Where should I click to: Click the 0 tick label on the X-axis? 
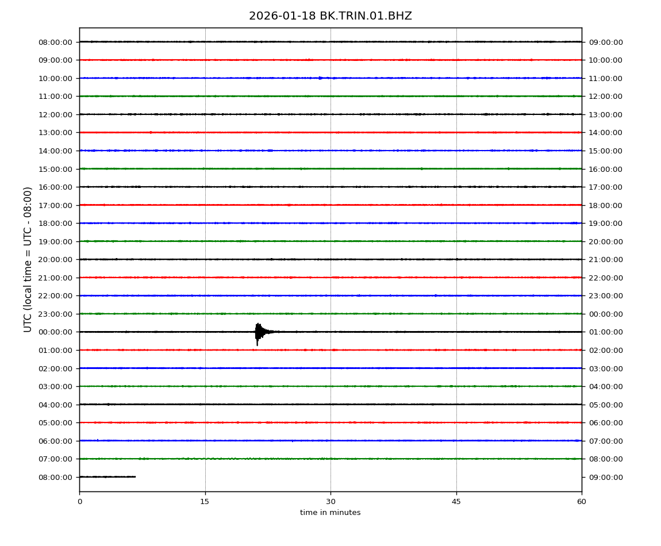coord(79,502)
